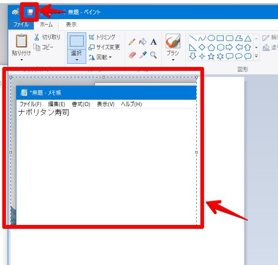
Task: Expand the 貼り付け dropdown arrow
Action: pos(21,60)
